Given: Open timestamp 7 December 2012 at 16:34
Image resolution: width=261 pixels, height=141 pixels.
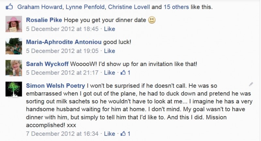Looking at the screenshot, I should click(x=62, y=134).
